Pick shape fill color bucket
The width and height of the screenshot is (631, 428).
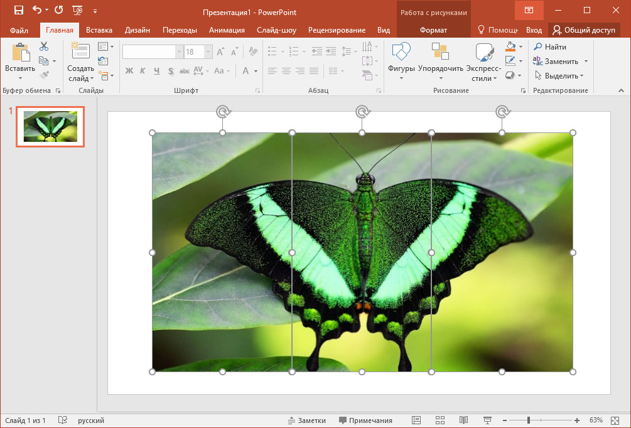tap(510, 46)
